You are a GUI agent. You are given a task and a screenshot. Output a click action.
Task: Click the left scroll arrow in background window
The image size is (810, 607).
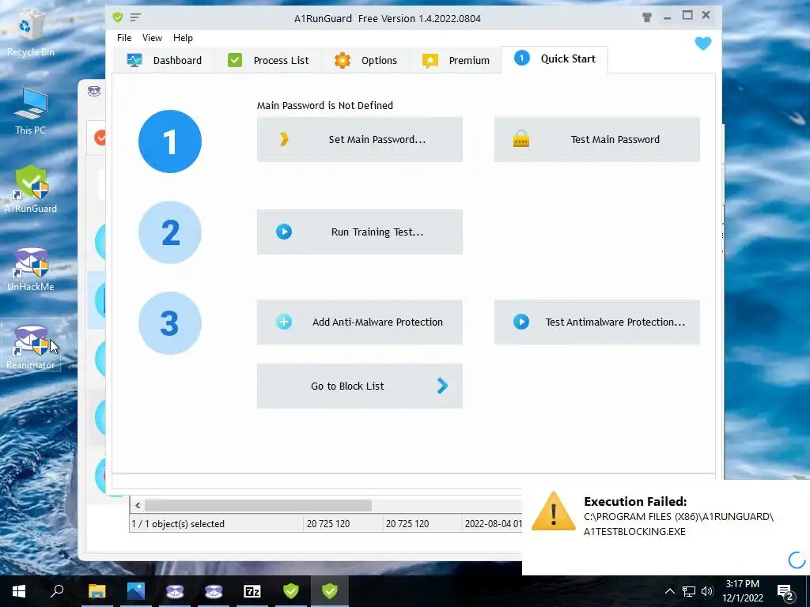tap(138, 505)
